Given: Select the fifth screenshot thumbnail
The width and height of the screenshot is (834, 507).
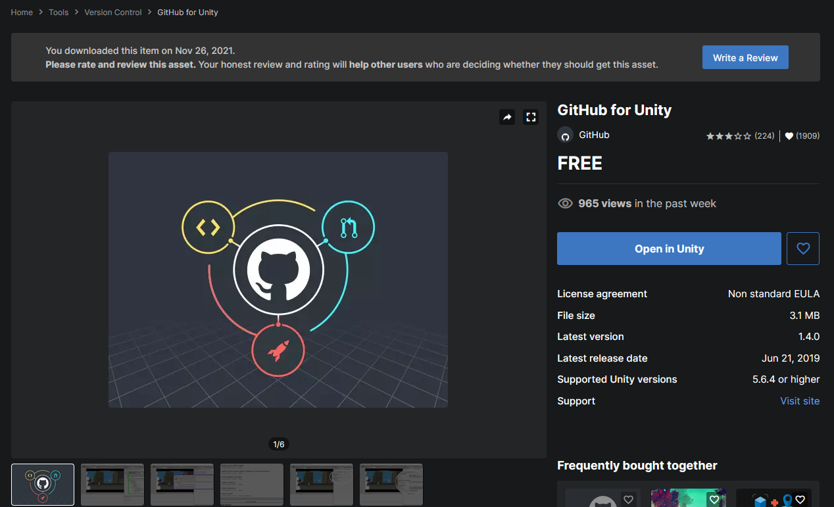Looking at the screenshot, I should point(322,485).
